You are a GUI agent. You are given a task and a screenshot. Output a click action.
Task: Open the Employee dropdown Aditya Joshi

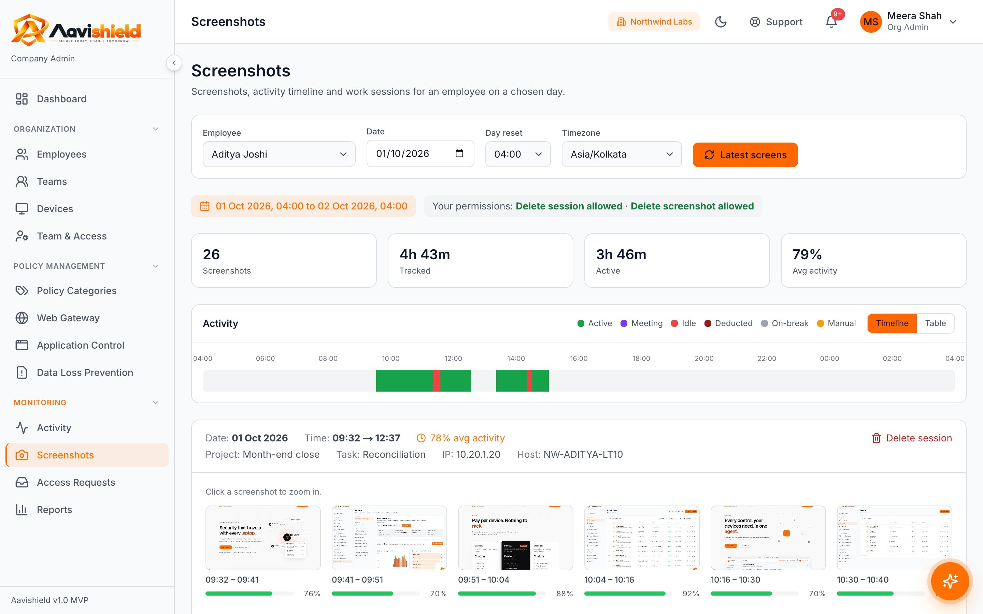pos(279,154)
